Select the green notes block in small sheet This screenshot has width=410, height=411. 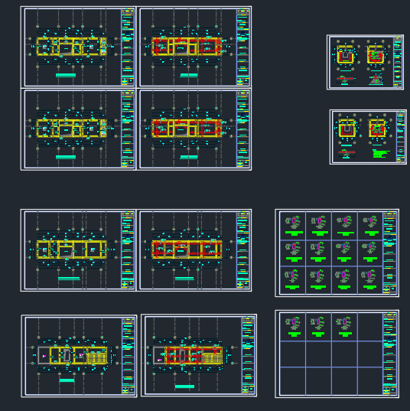point(381,153)
